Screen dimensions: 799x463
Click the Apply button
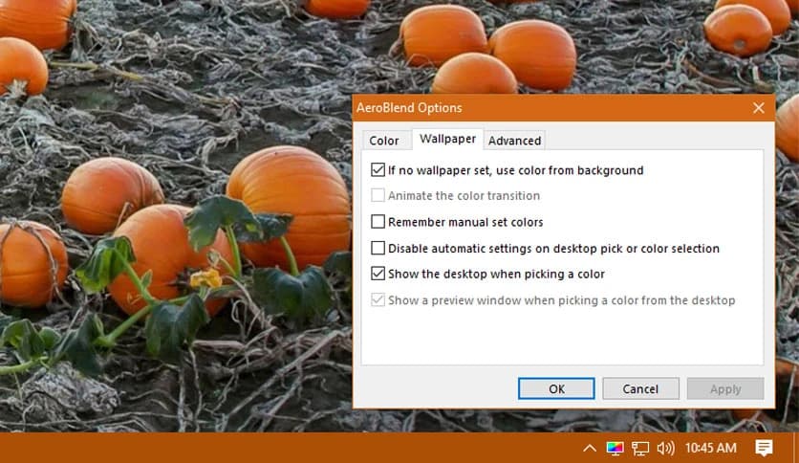725,388
